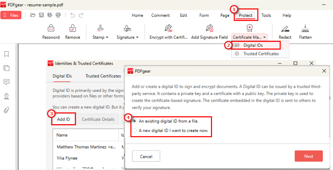Switch to the Form tab
The width and height of the screenshot is (333, 170).
tap(204, 15)
